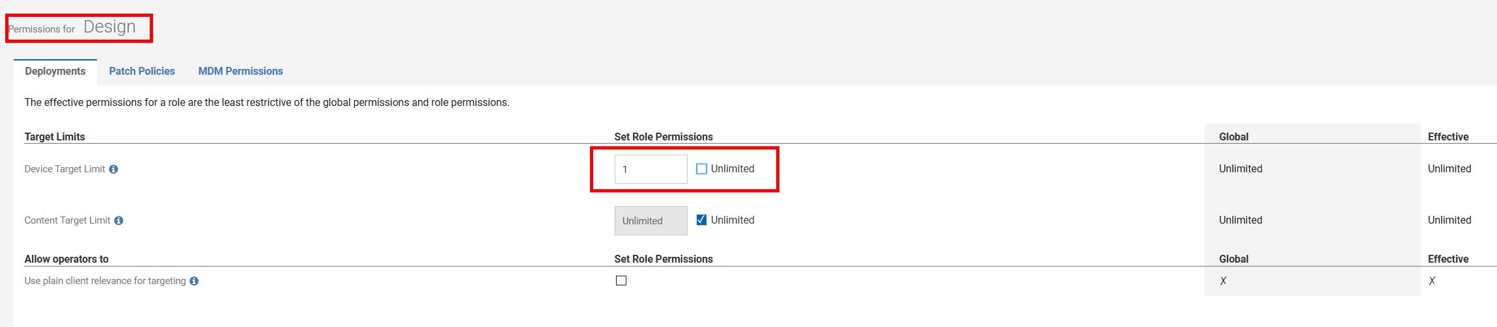
Task: Click the Device Target Limit label
Action: pyautogui.click(x=64, y=169)
